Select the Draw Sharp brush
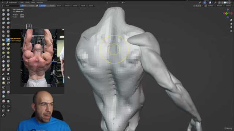Image resolution: width=234 pixels, height=131 pixels. coord(8,10)
